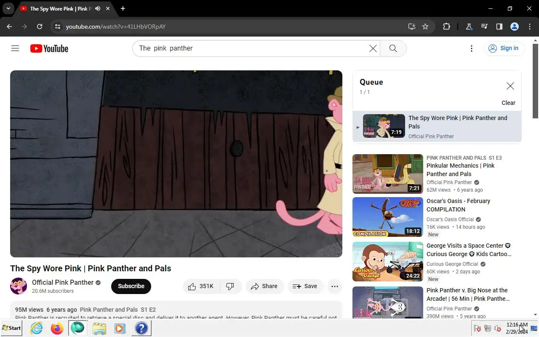Image resolution: width=539 pixels, height=337 pixels.
Task: Toggle the browser side panel
Action: (x=499, y=27)
